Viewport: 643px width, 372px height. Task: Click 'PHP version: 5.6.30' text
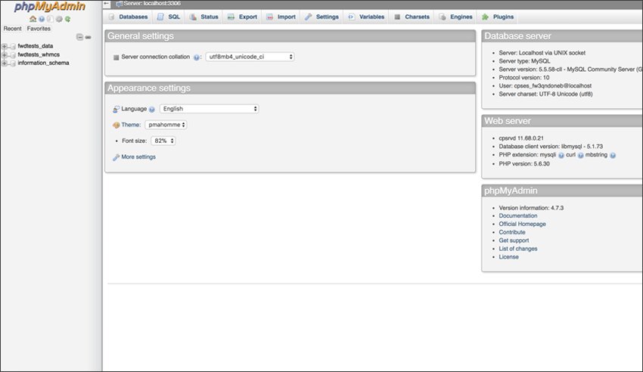coord(524,164)
